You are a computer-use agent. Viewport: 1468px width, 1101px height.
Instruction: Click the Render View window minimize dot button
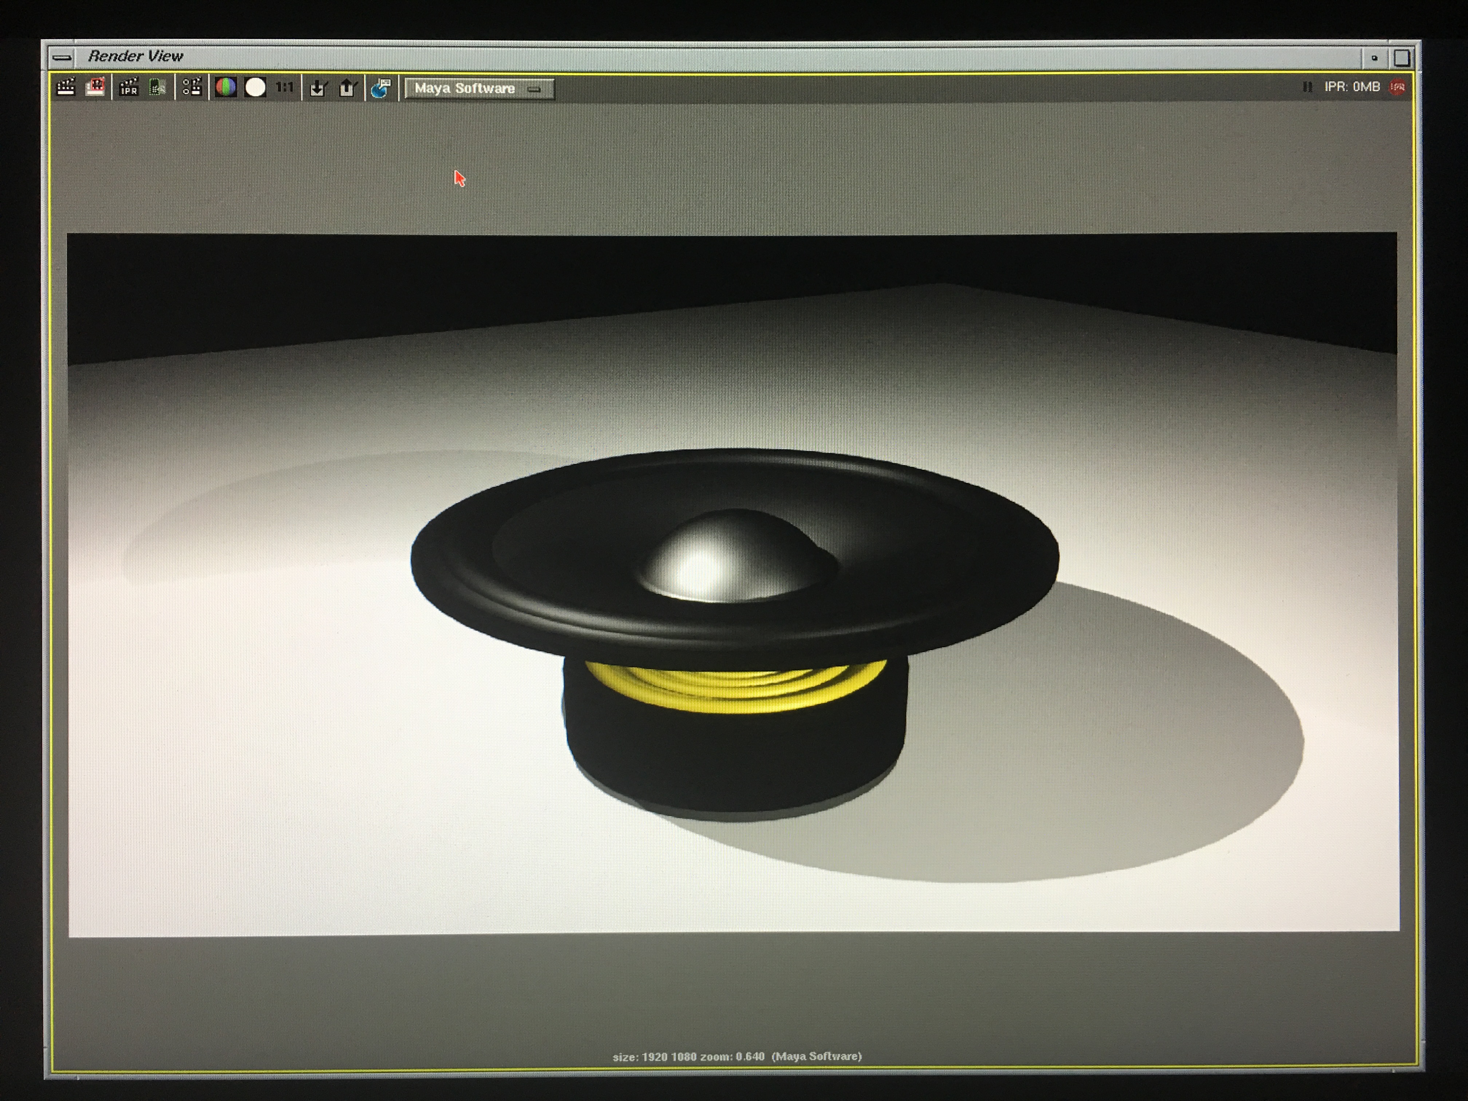1374,58
